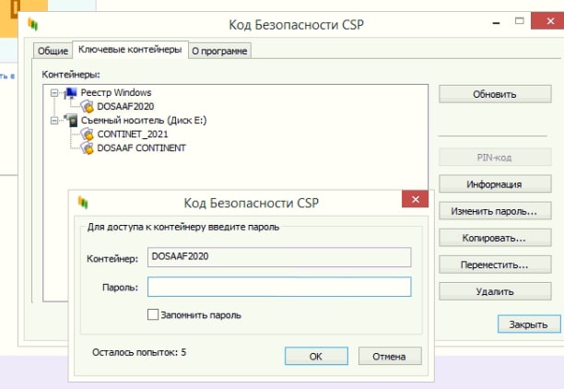Select the CONTINET_2021 tree label

tap(133, 135)
